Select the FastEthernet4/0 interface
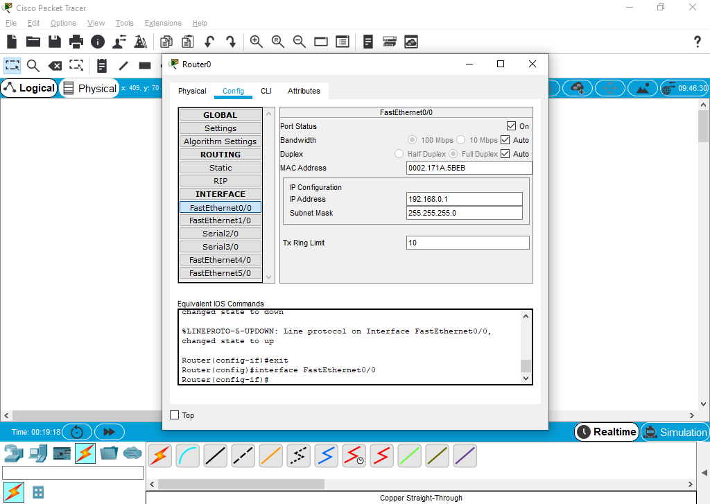The width and height of the screenshot is (710, 504). [x=220, y=260]
